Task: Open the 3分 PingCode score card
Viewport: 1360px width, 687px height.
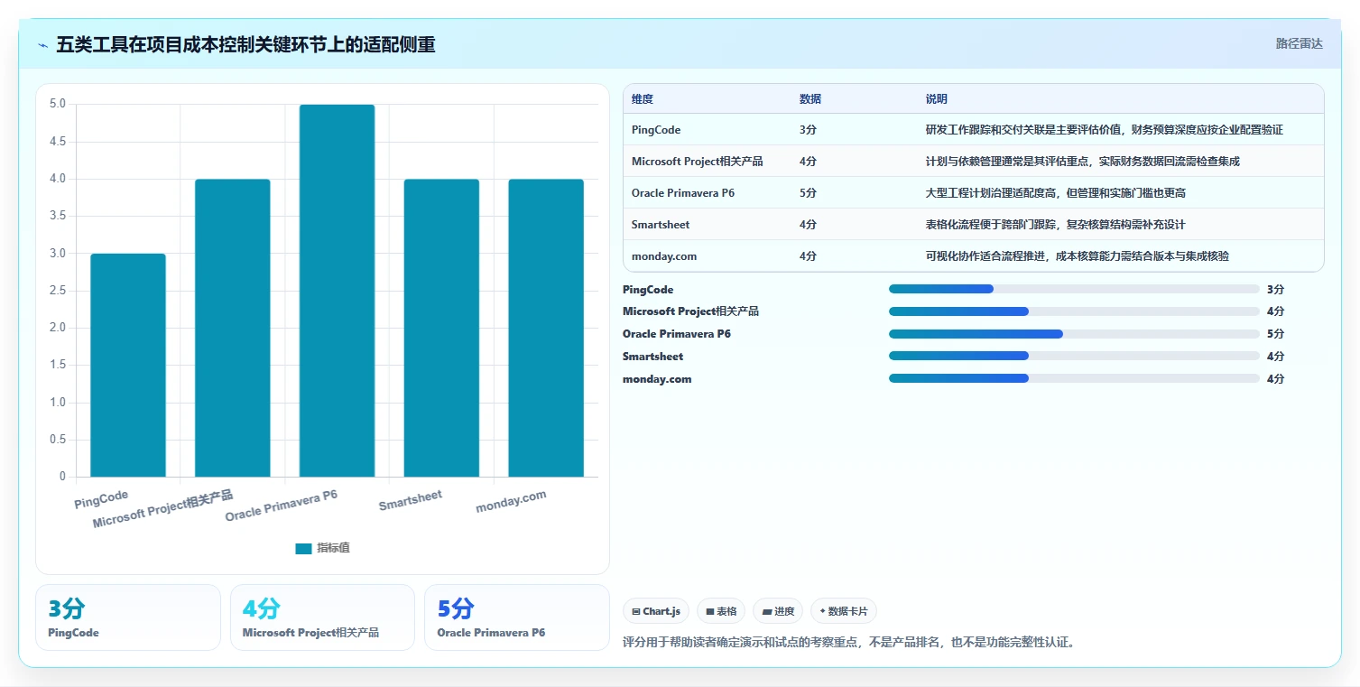Action: [x=128, y=617]
